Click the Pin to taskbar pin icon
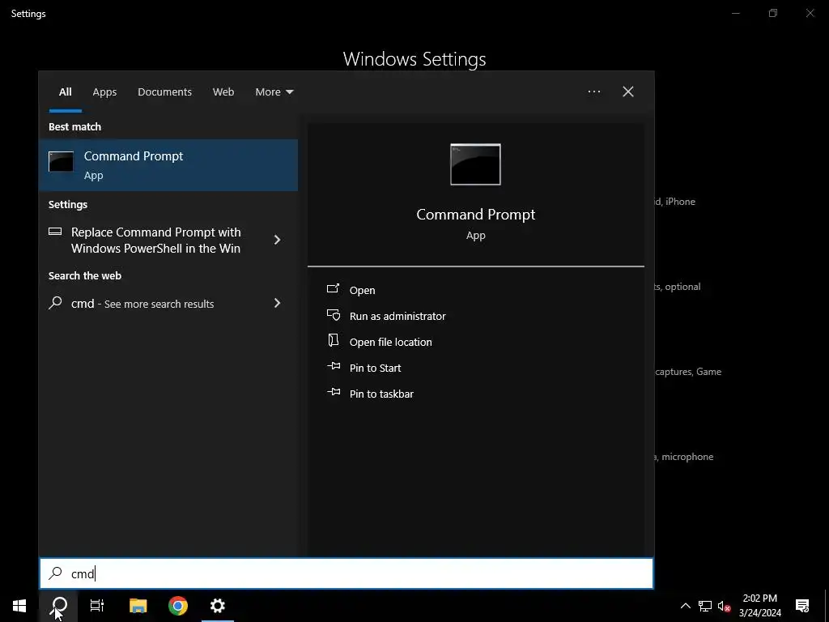Viewport: 829px width, 622px height. tap(333, 392)
